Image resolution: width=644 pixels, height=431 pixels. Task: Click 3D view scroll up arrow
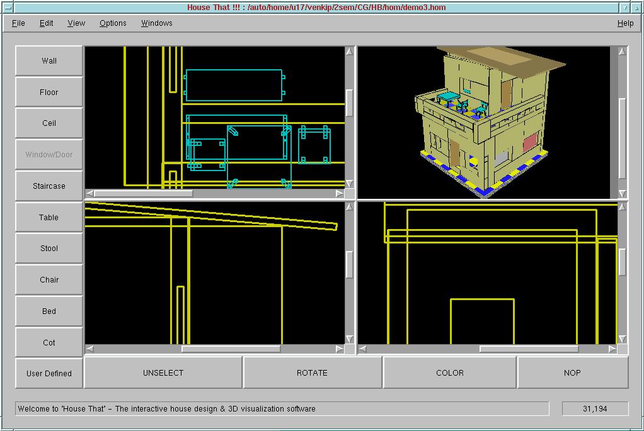click(x=622, y=51)
